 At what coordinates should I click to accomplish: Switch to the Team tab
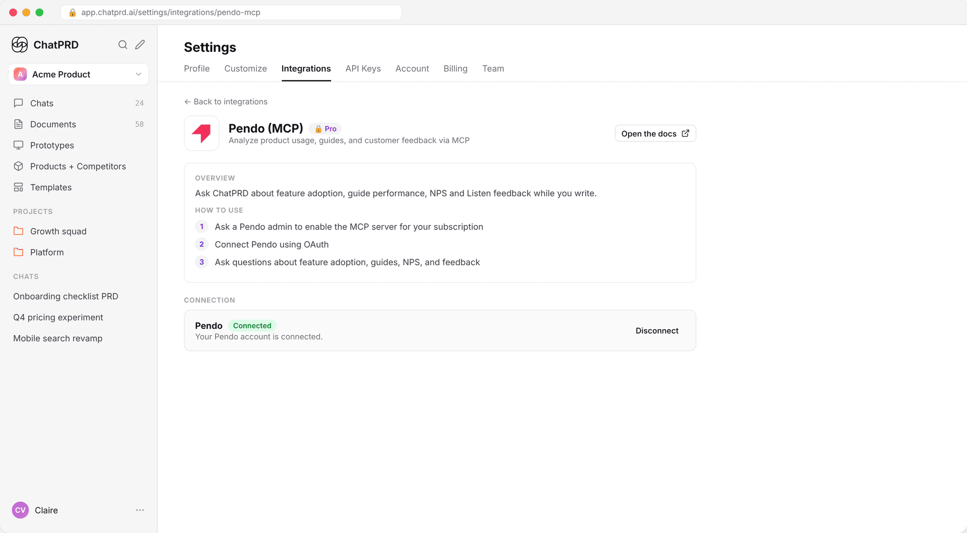493,68
